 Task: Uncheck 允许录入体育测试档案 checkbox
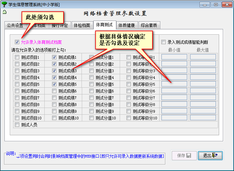[x=17, y=42]
